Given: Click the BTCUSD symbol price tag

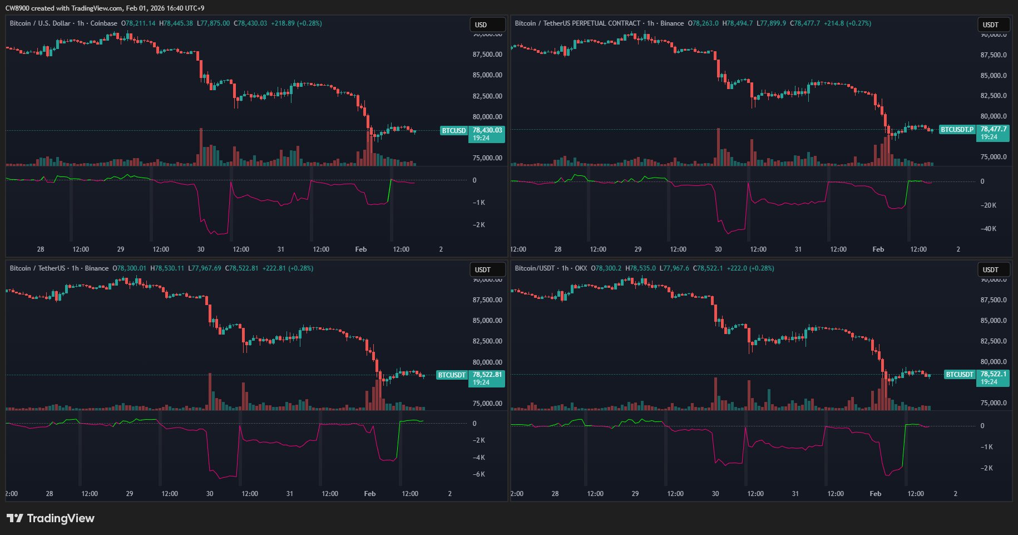Looking at the screenshot, I should click(x=453, y=131).
